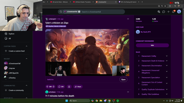Open the Windows Start menu
This screenshot has height=103, width=184.
click(x=67, y=101)
